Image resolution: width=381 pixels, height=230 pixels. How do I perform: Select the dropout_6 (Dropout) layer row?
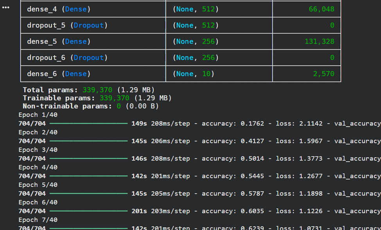tap(67, 58)
